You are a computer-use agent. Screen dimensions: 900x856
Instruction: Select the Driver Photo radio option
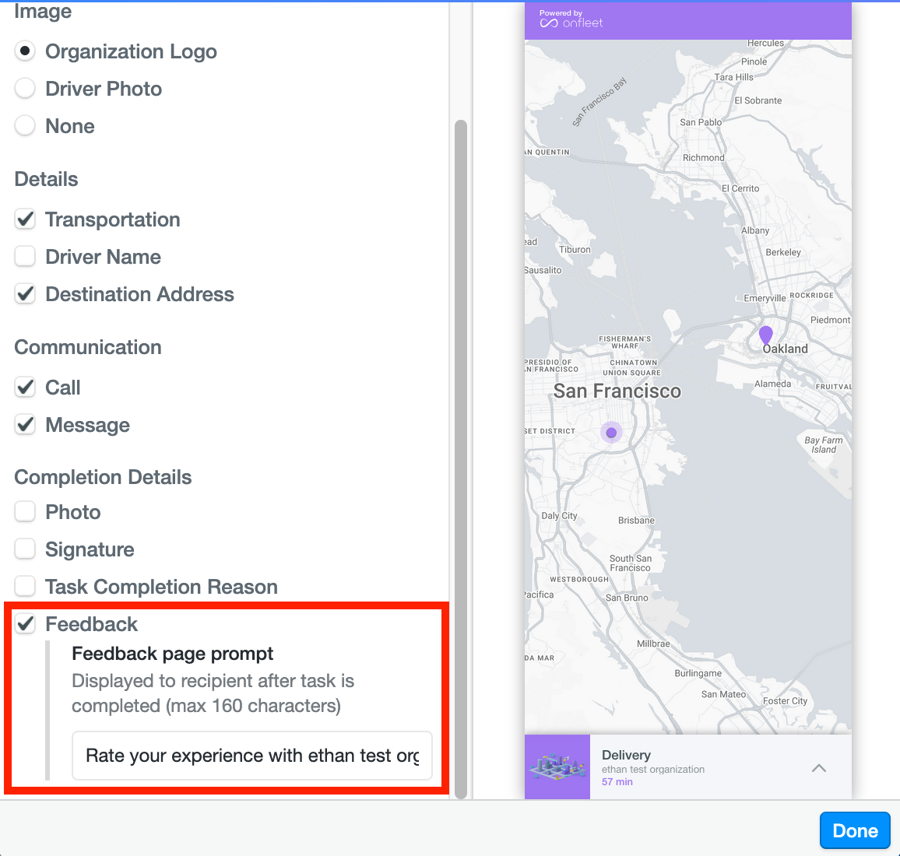click(x=26, y=89)
